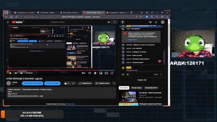Select the Все видео filter chip
Image resolution: width=217 pixels, height=122 pixels.
coord(124,88)
